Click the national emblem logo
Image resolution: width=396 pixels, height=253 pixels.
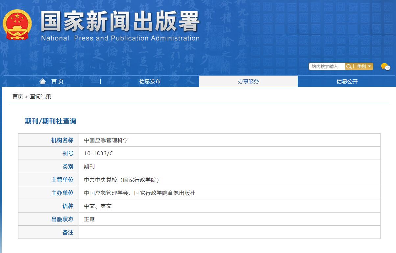(18, 25)
